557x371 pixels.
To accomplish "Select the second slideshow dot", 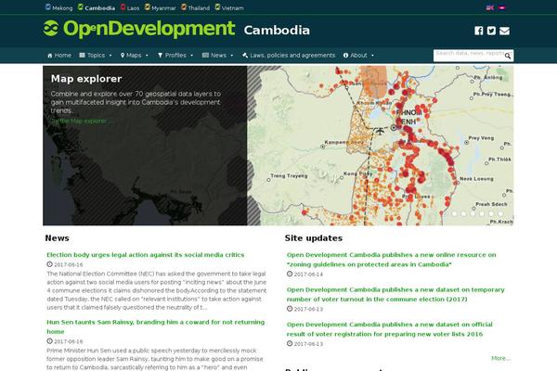I will [463, 213].
